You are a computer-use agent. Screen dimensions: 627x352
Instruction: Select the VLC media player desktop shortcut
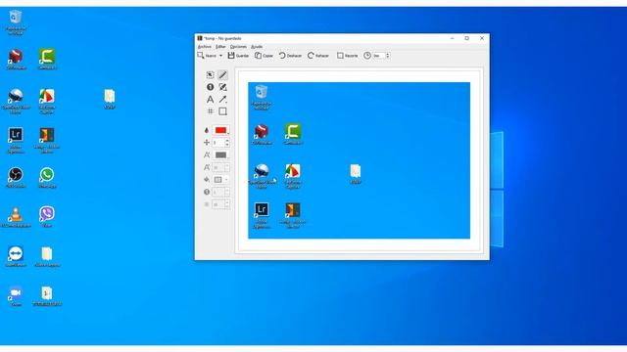(x=16, y=217)
